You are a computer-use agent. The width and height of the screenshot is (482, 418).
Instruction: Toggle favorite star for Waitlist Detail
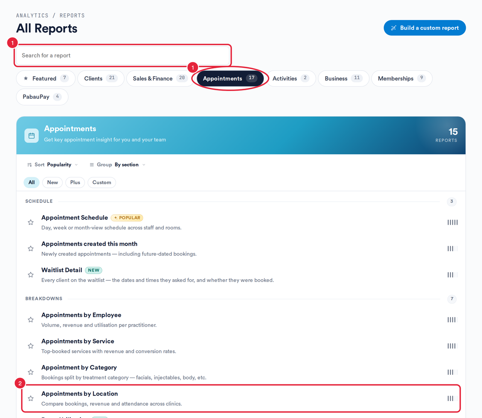click(30, 275)
